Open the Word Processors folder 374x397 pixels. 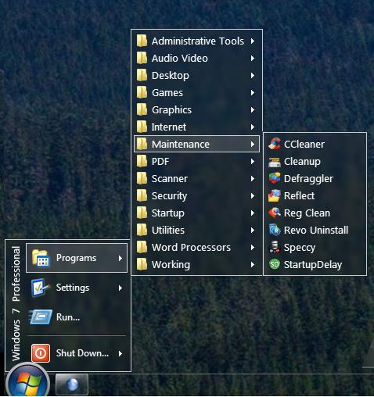196,248
